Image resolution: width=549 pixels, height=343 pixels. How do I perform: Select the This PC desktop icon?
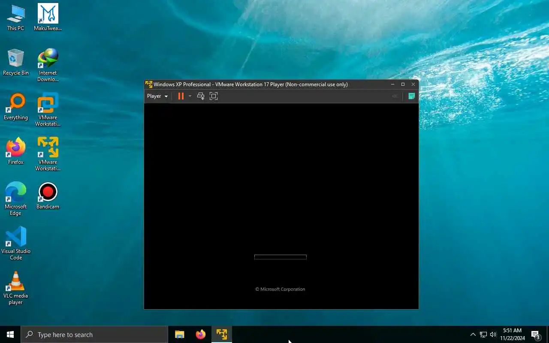pyautogui.click(x=16, y=18)
